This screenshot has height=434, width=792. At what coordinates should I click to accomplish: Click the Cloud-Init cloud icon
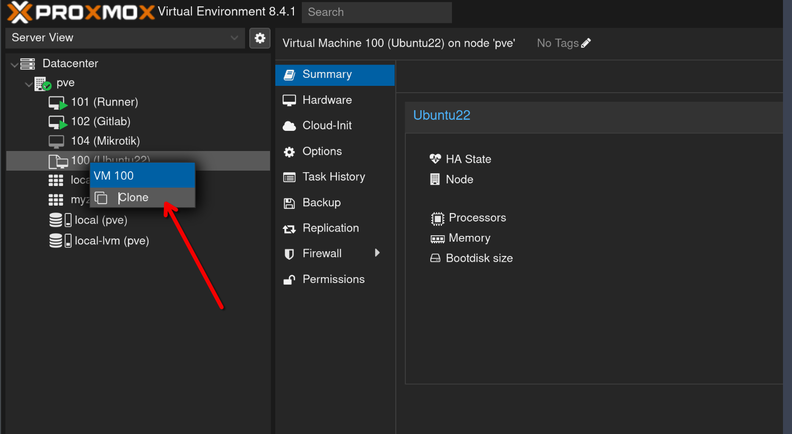(x=289, y=126)
